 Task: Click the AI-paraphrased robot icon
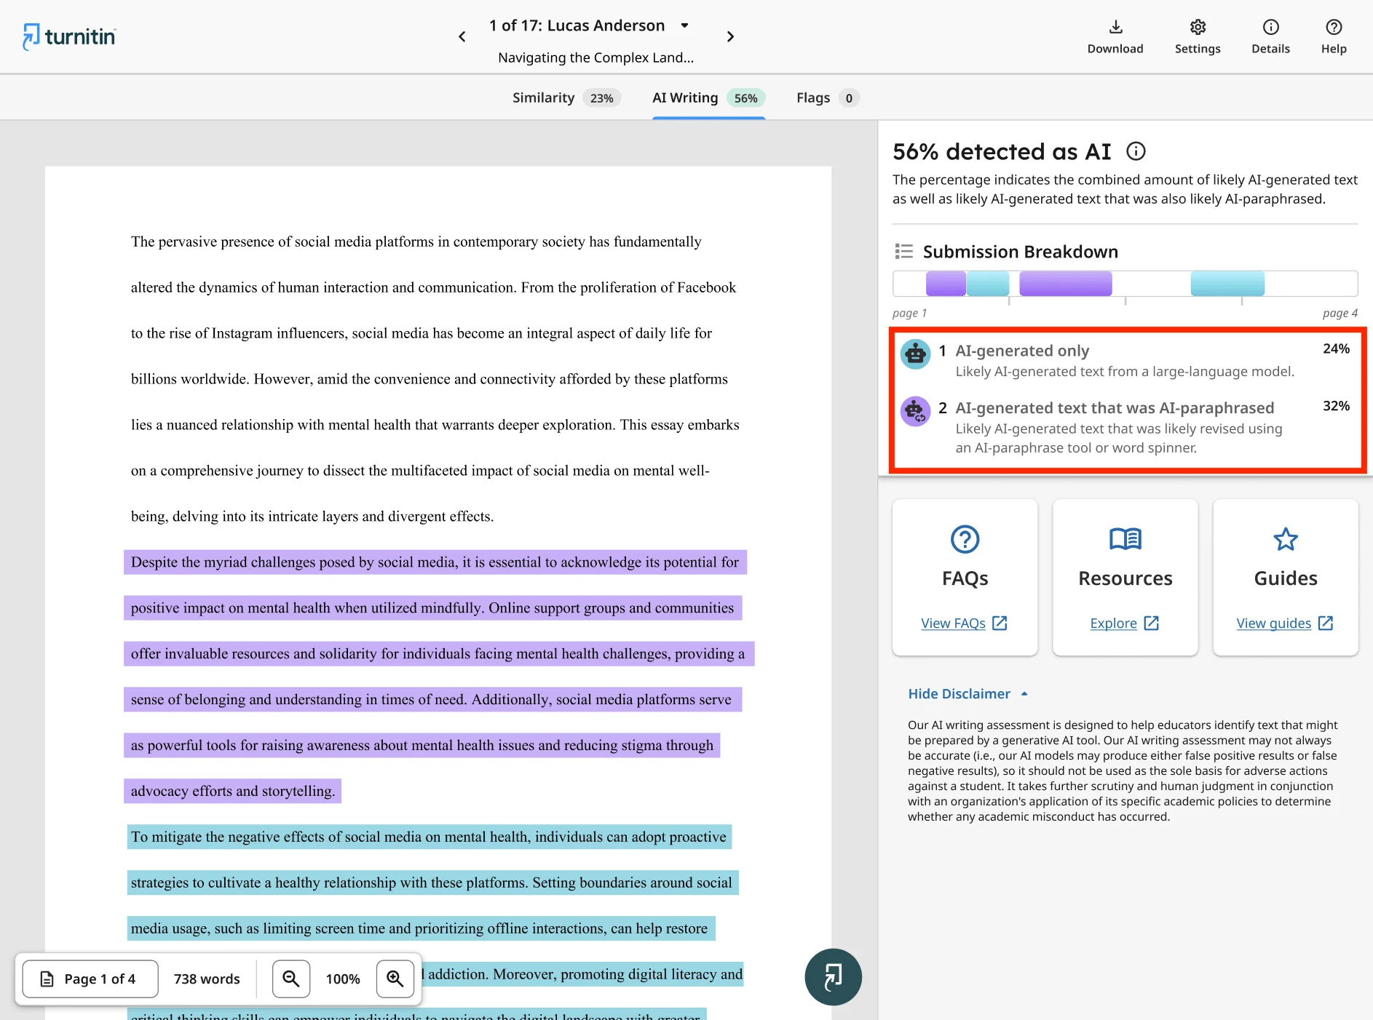click(x=916, y=412)
